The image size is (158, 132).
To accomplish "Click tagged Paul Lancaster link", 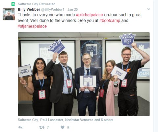I will 52,120.
